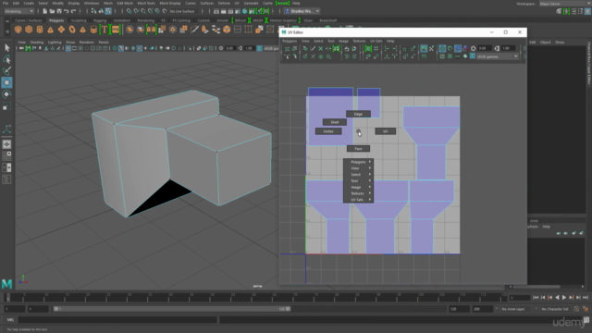Choose Vertex in the marking menu
This screenshot has height=333, width=592.
328,131
